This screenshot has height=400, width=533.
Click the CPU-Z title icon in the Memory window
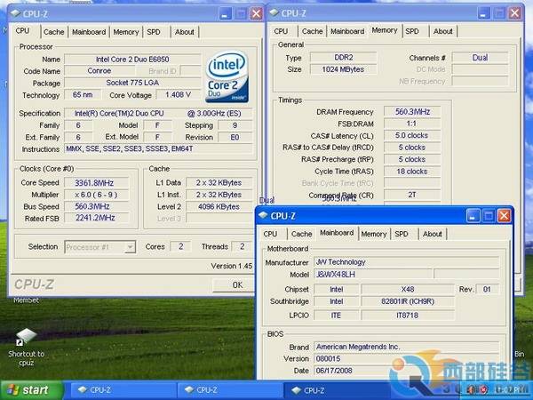point(274,13)
